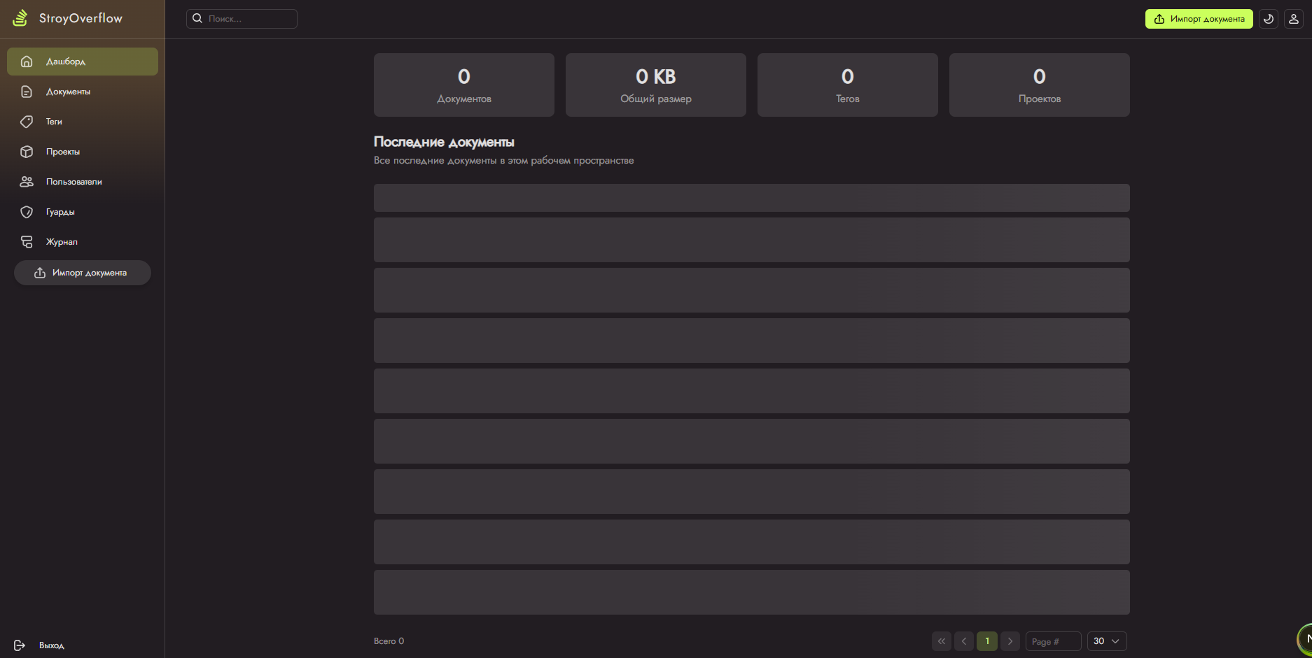Click the Всего 0 total label
This screenshot has width=1312, height=658.
click(x=389, y=641)
